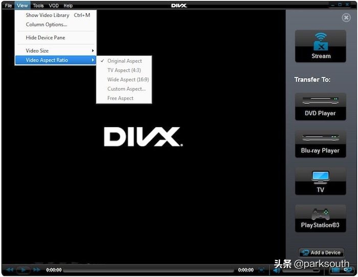358x277 pixels.
Task: Select Hide Device Pane entry
Action: [56, 38]
